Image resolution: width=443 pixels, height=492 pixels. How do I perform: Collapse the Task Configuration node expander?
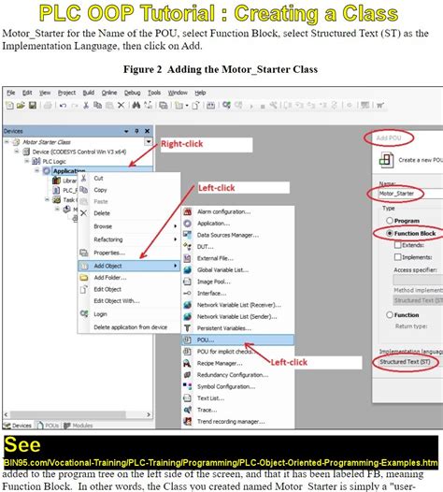tap(47, 200)
